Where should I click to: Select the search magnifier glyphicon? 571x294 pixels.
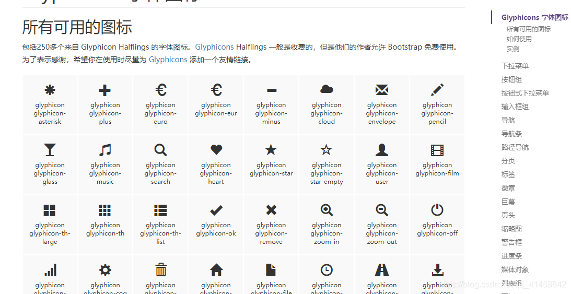(x=160, y=150)
